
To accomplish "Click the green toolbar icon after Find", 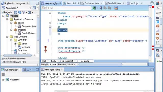I will click(94, 8).
